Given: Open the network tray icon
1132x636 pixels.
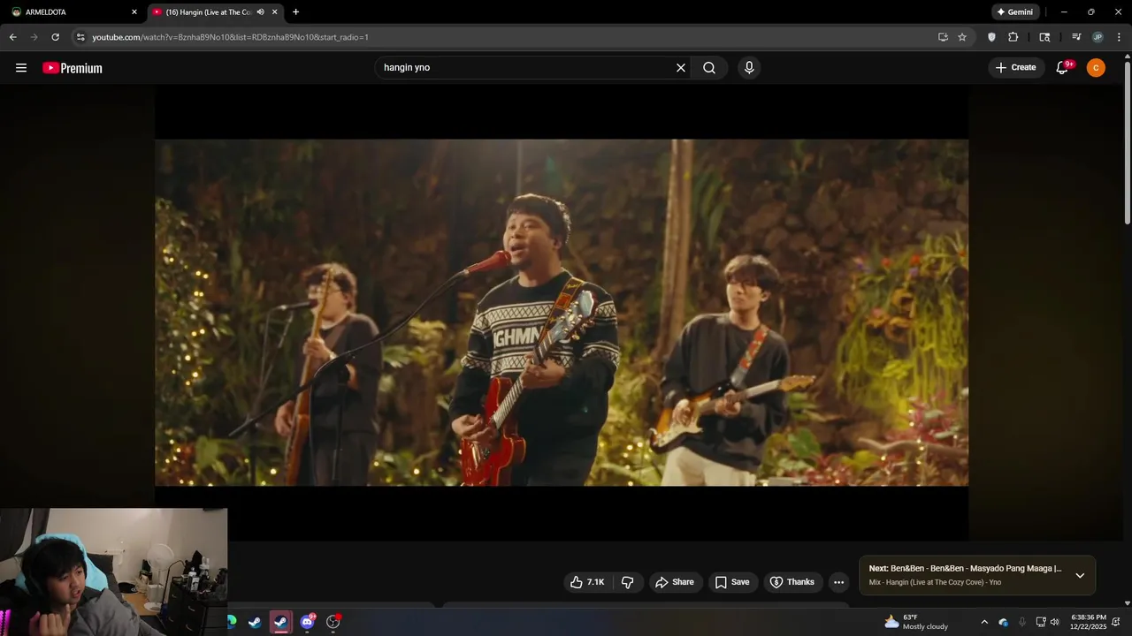Looking at the screenshot, I should coord(1041,622).
